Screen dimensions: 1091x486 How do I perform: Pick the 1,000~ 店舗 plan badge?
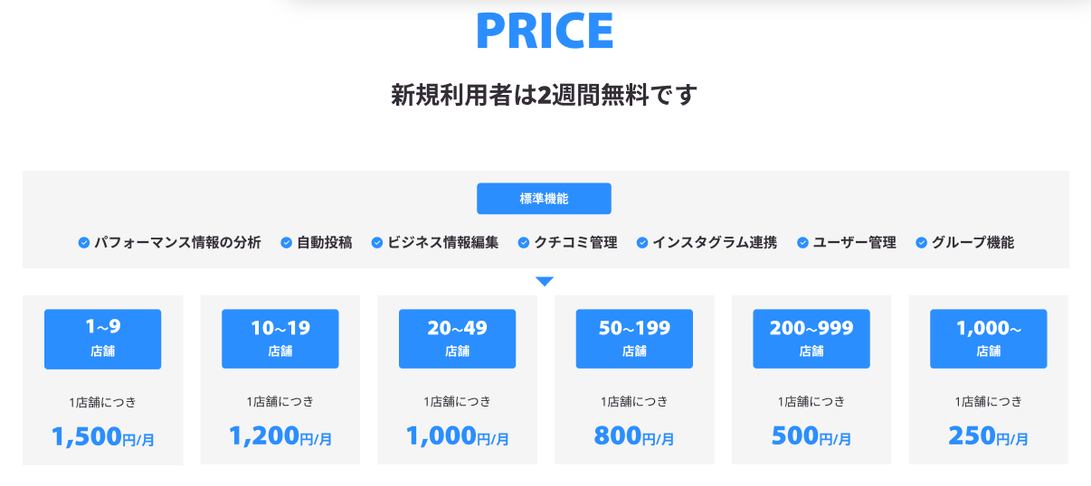pos(988,339)
